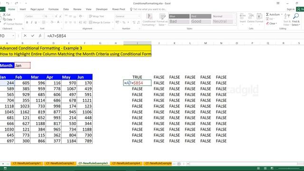Open the Review tab
The width and height of the screenshot is (304, 171).
click(x=77, y=9)
